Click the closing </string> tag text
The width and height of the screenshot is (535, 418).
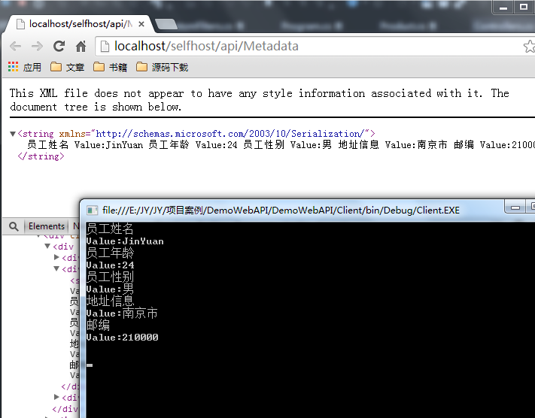pyautogui.click(x=41, y=156)
